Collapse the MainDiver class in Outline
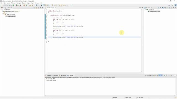Image resolution: width=177 pixels, height=99 pixels. [x=145, y=10]
